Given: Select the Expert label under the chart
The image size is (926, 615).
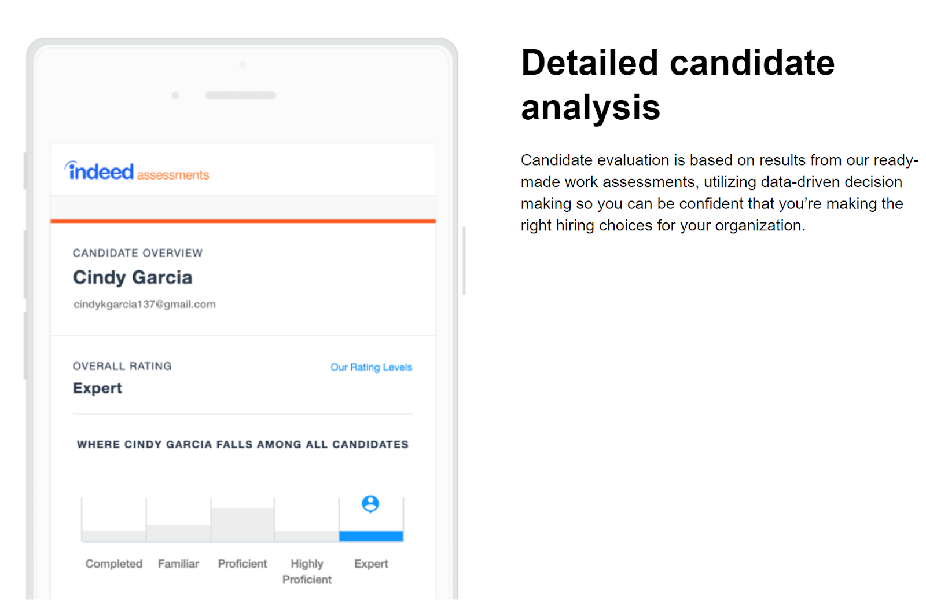Looking at the screenshot, I should pos(371,564).
